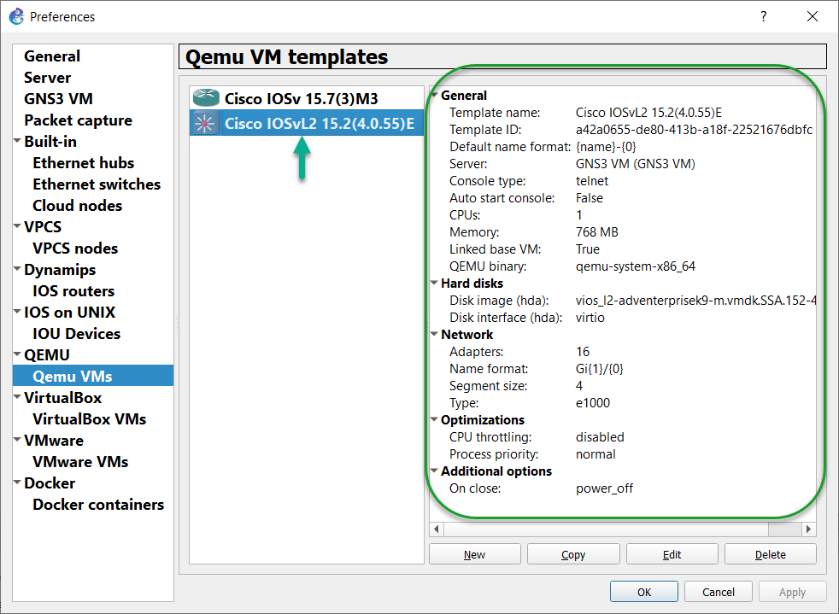Image resolution: width=839 pixels, height=614 pixels.
Task: Collapse the Hard disks details group
Action: point(435,283)
